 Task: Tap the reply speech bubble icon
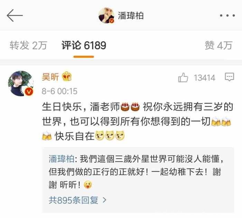coord(229,77)
